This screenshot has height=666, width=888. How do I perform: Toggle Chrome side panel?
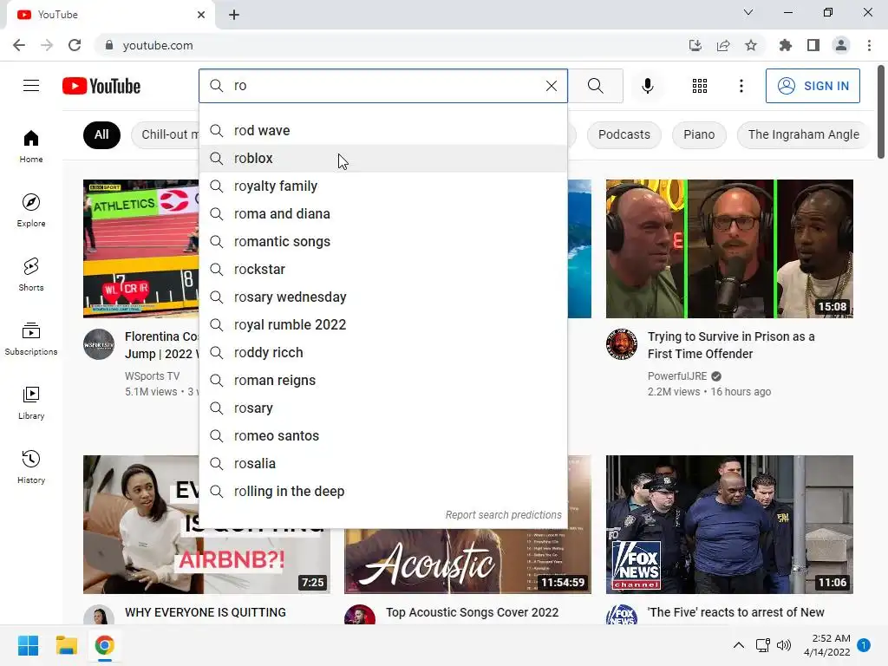[813, 45]
